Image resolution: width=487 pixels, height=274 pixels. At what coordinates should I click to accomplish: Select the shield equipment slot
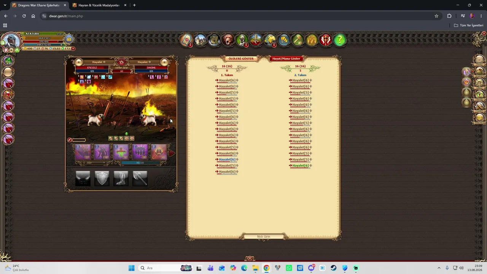coord(102,178)
